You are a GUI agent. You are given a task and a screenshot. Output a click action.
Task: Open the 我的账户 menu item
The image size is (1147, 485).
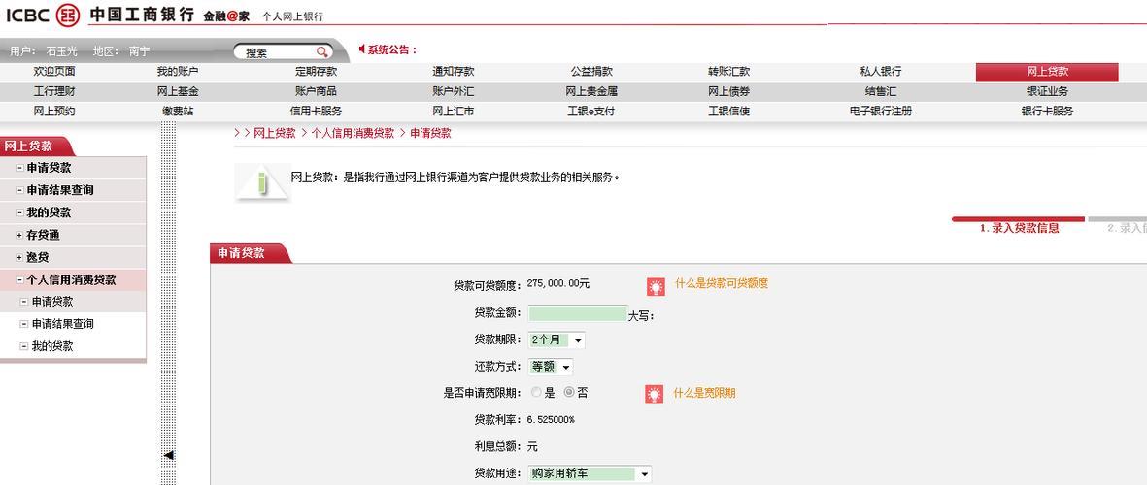(x=177, y=72)
